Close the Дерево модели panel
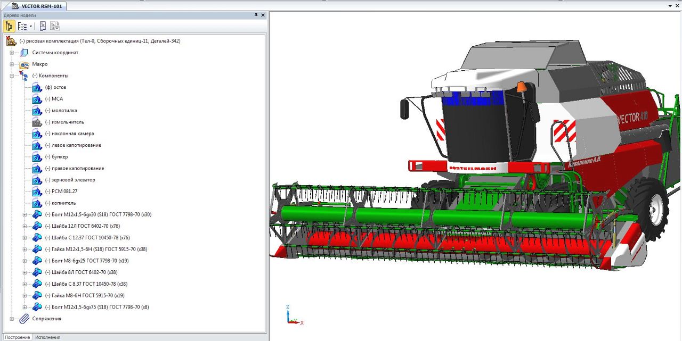This screenshot has height=341, width=682. pyautogui.click(x=263, y=15)
